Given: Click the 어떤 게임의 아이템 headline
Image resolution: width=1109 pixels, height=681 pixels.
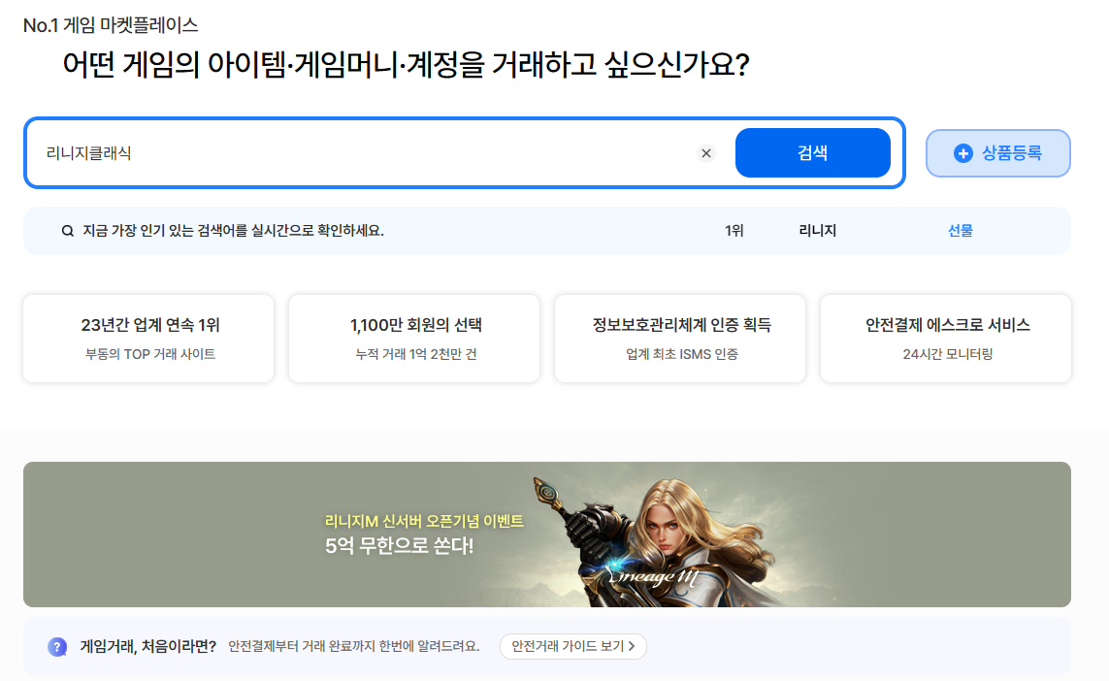Looking at the screenshot, I should 406,65.
